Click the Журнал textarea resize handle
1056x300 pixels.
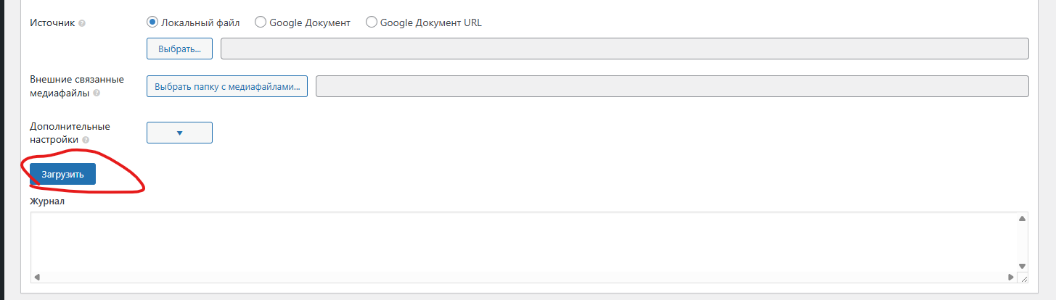1023,278
